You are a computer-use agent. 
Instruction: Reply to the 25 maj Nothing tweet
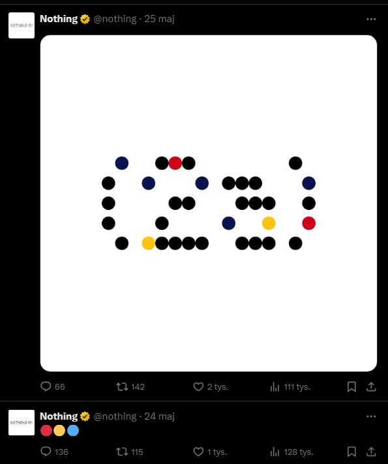pos(46,386)
